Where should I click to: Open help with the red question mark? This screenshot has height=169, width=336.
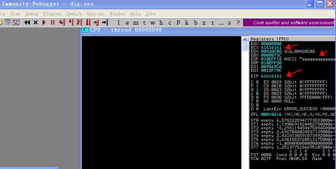pos(238,23)
